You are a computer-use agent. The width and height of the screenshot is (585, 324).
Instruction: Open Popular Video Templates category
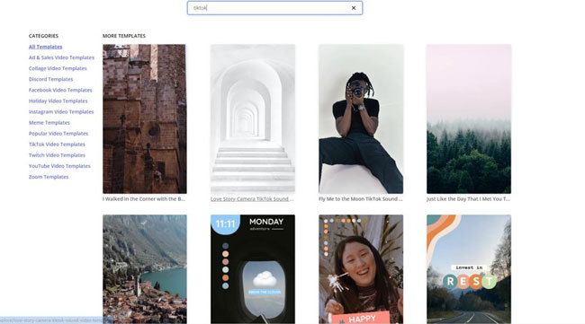pos(58,133)
